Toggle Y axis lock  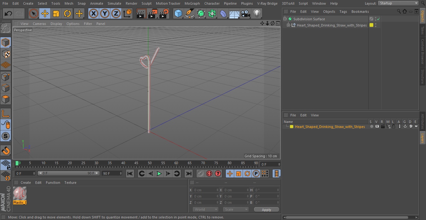click(105, 14)
